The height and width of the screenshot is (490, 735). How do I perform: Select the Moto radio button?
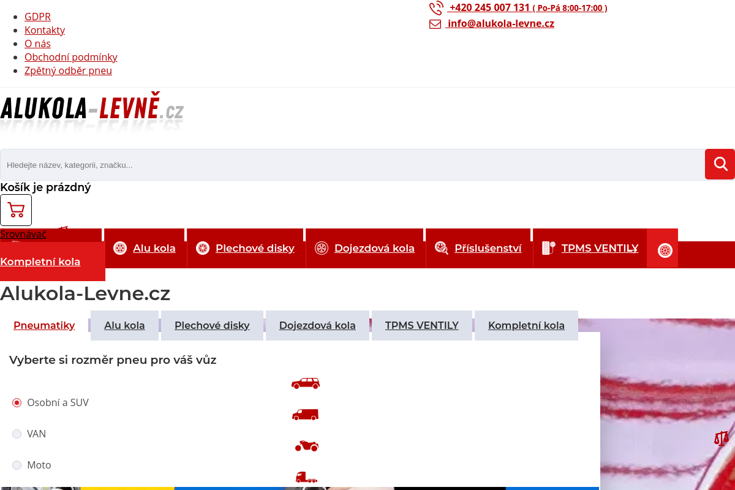(17, 465)
